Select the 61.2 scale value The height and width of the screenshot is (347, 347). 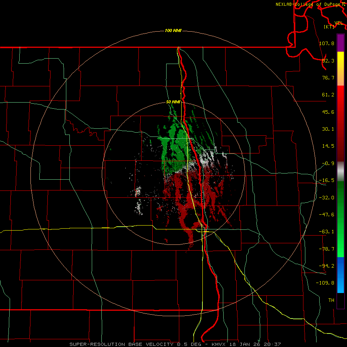click(328, 95)
